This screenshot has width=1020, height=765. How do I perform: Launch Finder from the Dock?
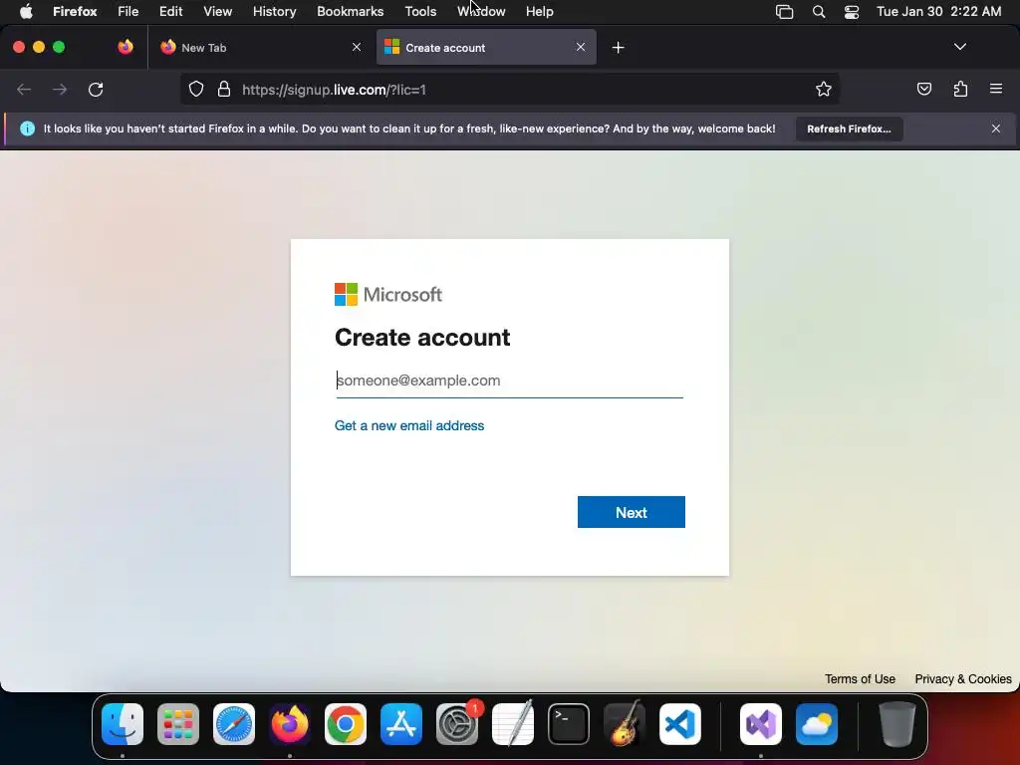pyautogui.click(x=123, y=724)
